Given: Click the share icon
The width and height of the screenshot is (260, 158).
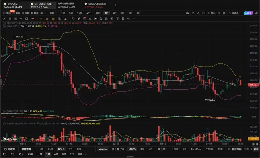Looking at the screenshot, I should (256, 13).
